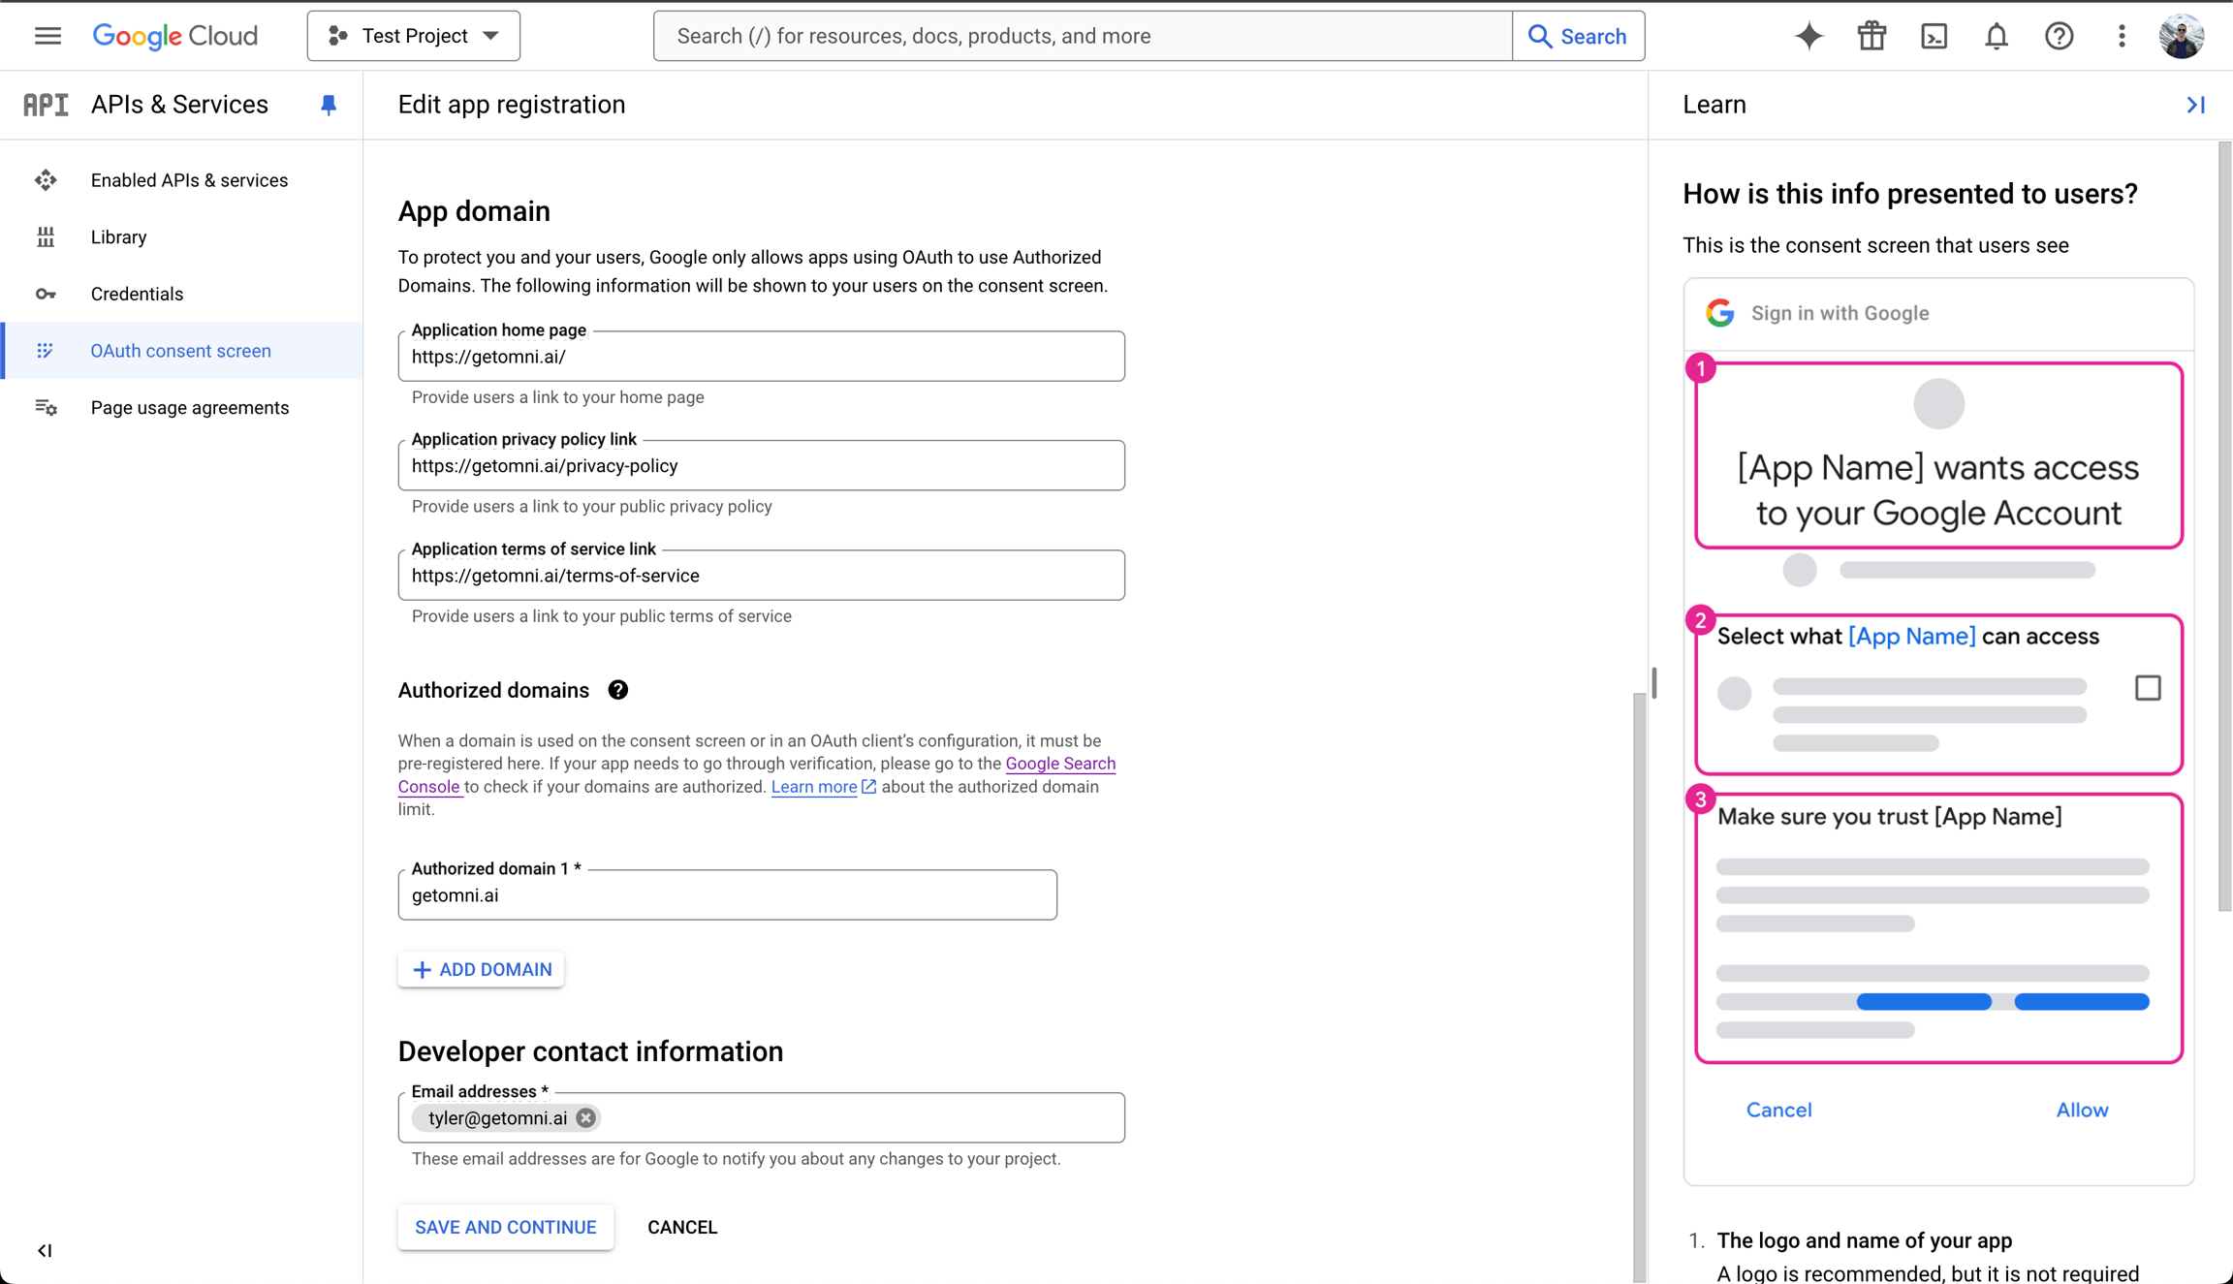Open Page usage agreements
Viewport: 2233px width, 1284px height.
tap(190, 407)
